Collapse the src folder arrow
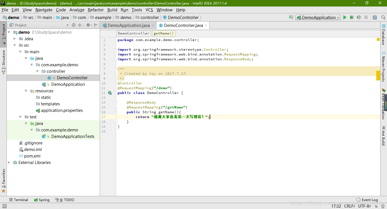Screen dimensions: 387x209 15,45
